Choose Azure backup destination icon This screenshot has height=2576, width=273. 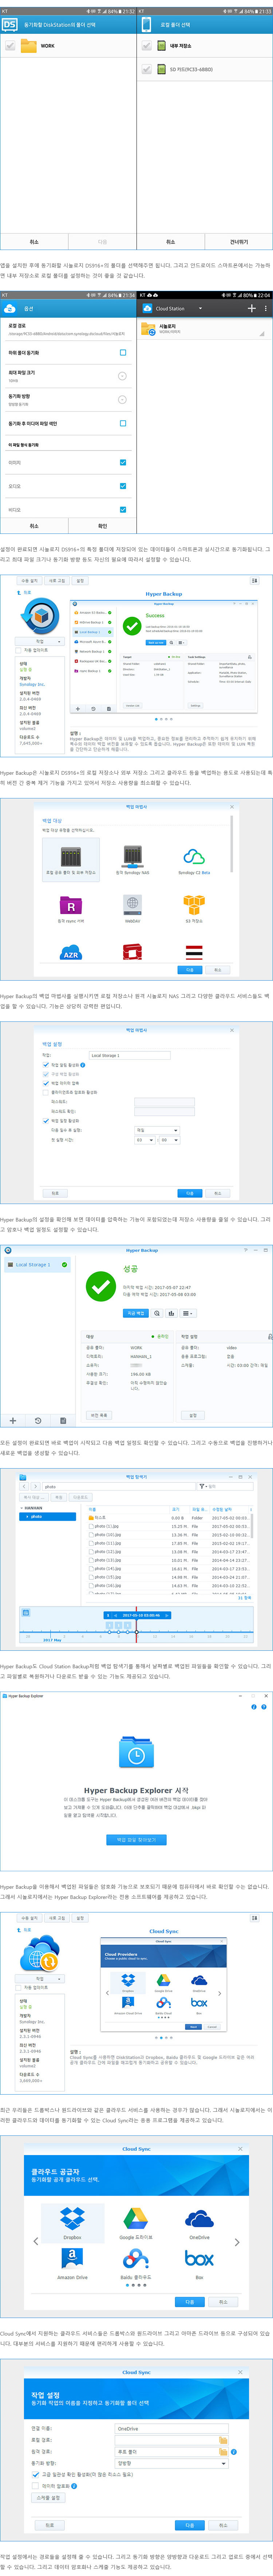(71, 952)
